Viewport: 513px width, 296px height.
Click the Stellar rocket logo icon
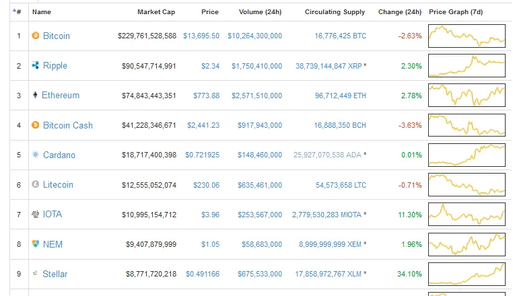pyautogui.click(x=35, y=273)
